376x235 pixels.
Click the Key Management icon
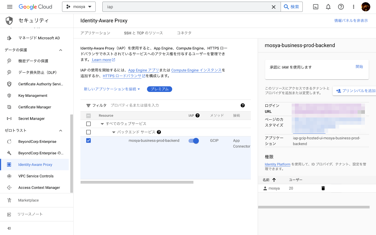tap(9, 95)
